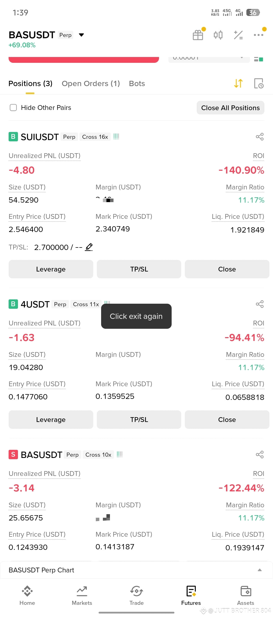The height and width of the screenshot is (617, 273).
Task: Share the BASUSDT position
Action: click(x=260, y=455)
